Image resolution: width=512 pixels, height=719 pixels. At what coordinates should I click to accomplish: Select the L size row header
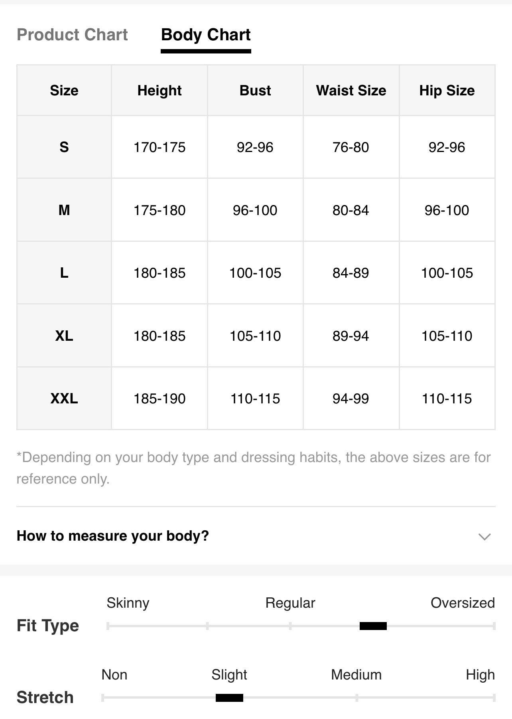(64, 273)
